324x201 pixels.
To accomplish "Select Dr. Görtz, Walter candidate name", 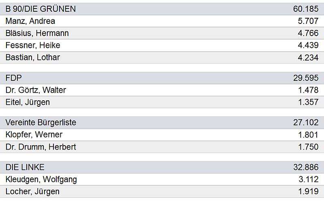I will [36, 90].
